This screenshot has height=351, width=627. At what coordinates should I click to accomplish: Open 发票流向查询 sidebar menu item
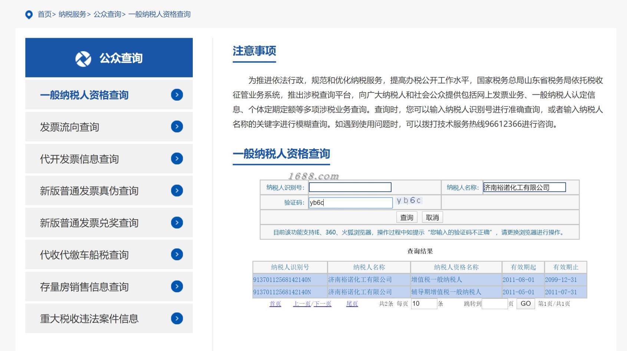point(109,127)
